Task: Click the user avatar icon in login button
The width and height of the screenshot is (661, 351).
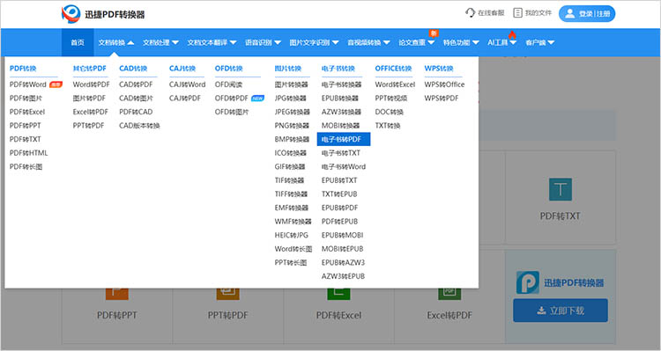Action: pos(569,13)
